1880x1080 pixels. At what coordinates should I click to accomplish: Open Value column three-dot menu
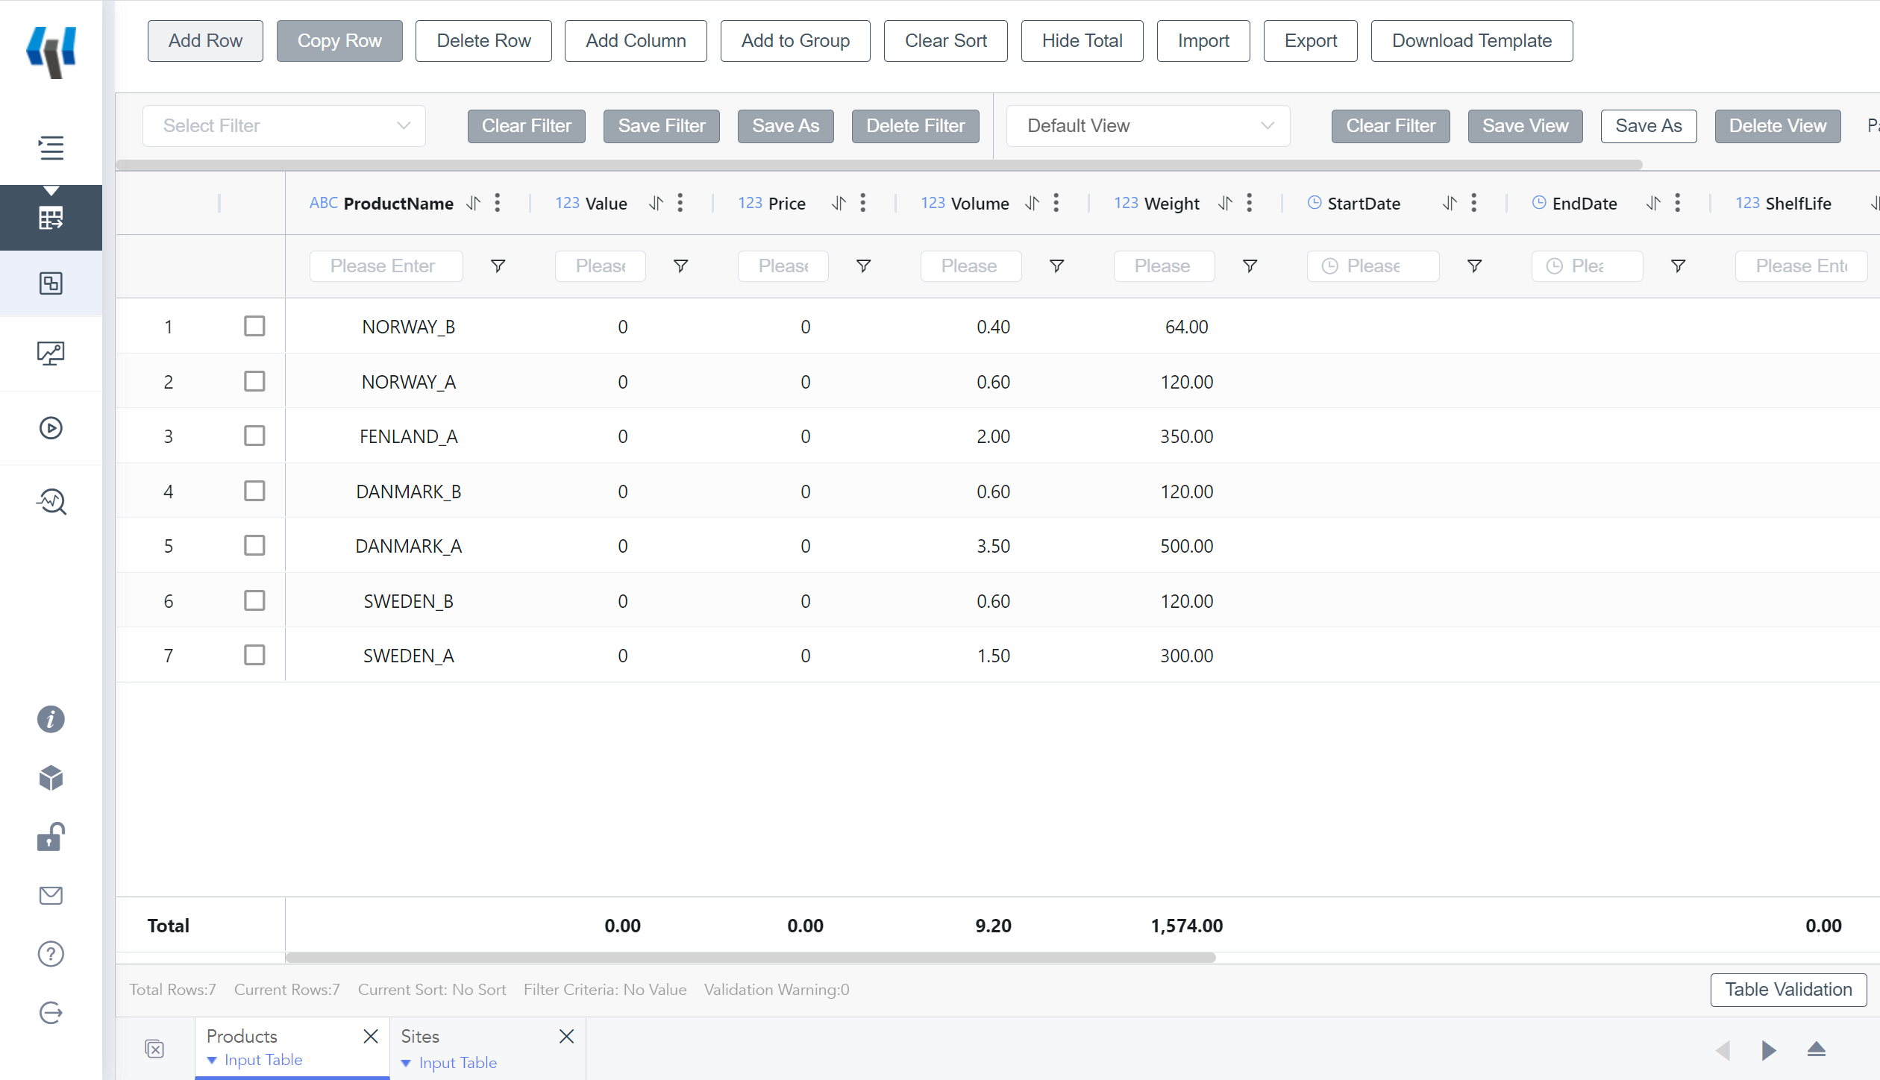click(680, 203)
